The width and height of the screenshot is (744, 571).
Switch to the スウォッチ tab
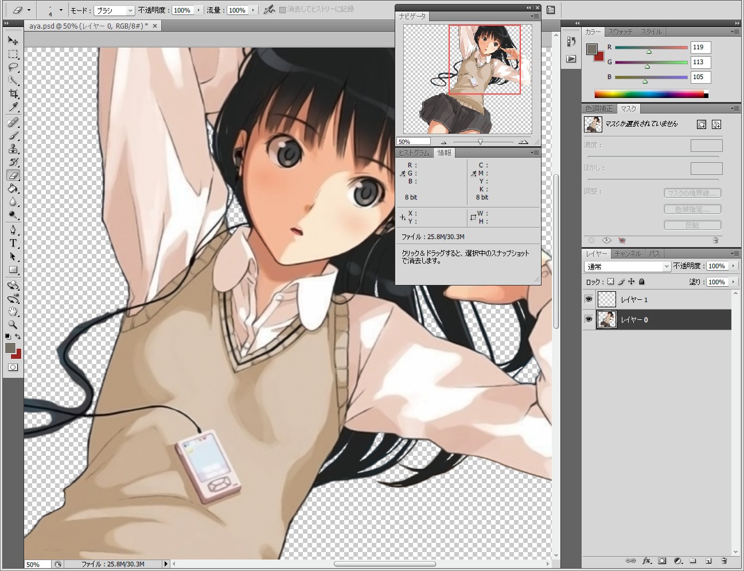(x=620, y=32)
